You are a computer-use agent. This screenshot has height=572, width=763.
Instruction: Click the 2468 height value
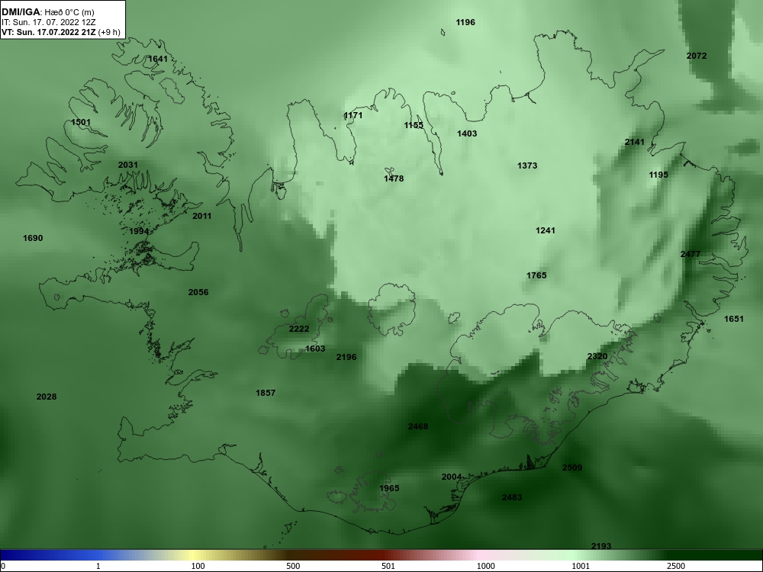point(418,426)
